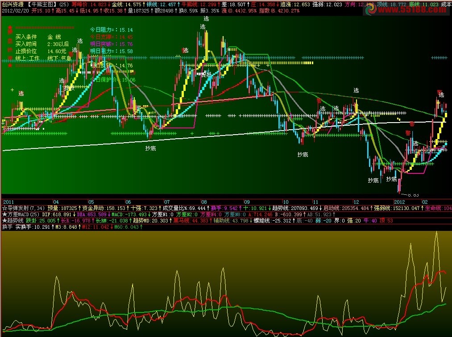This screenshot has width=452, height=337.
Task: Click the topmost 逃 marker at the August peak
Action: pyautogui.click(x=206, y=19)
